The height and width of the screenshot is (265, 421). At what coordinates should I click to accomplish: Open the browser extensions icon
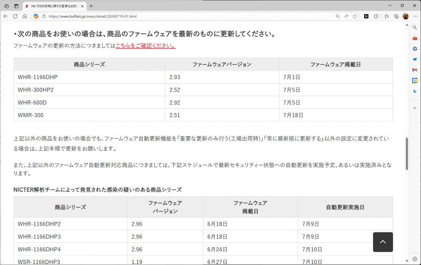pyautogui.click(x=376, y=16)
